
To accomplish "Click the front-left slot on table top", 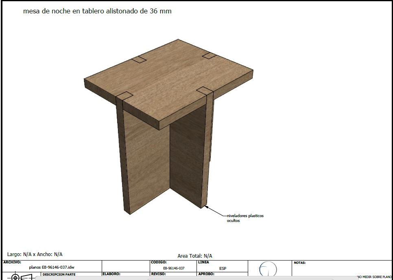I will [124, 96].
